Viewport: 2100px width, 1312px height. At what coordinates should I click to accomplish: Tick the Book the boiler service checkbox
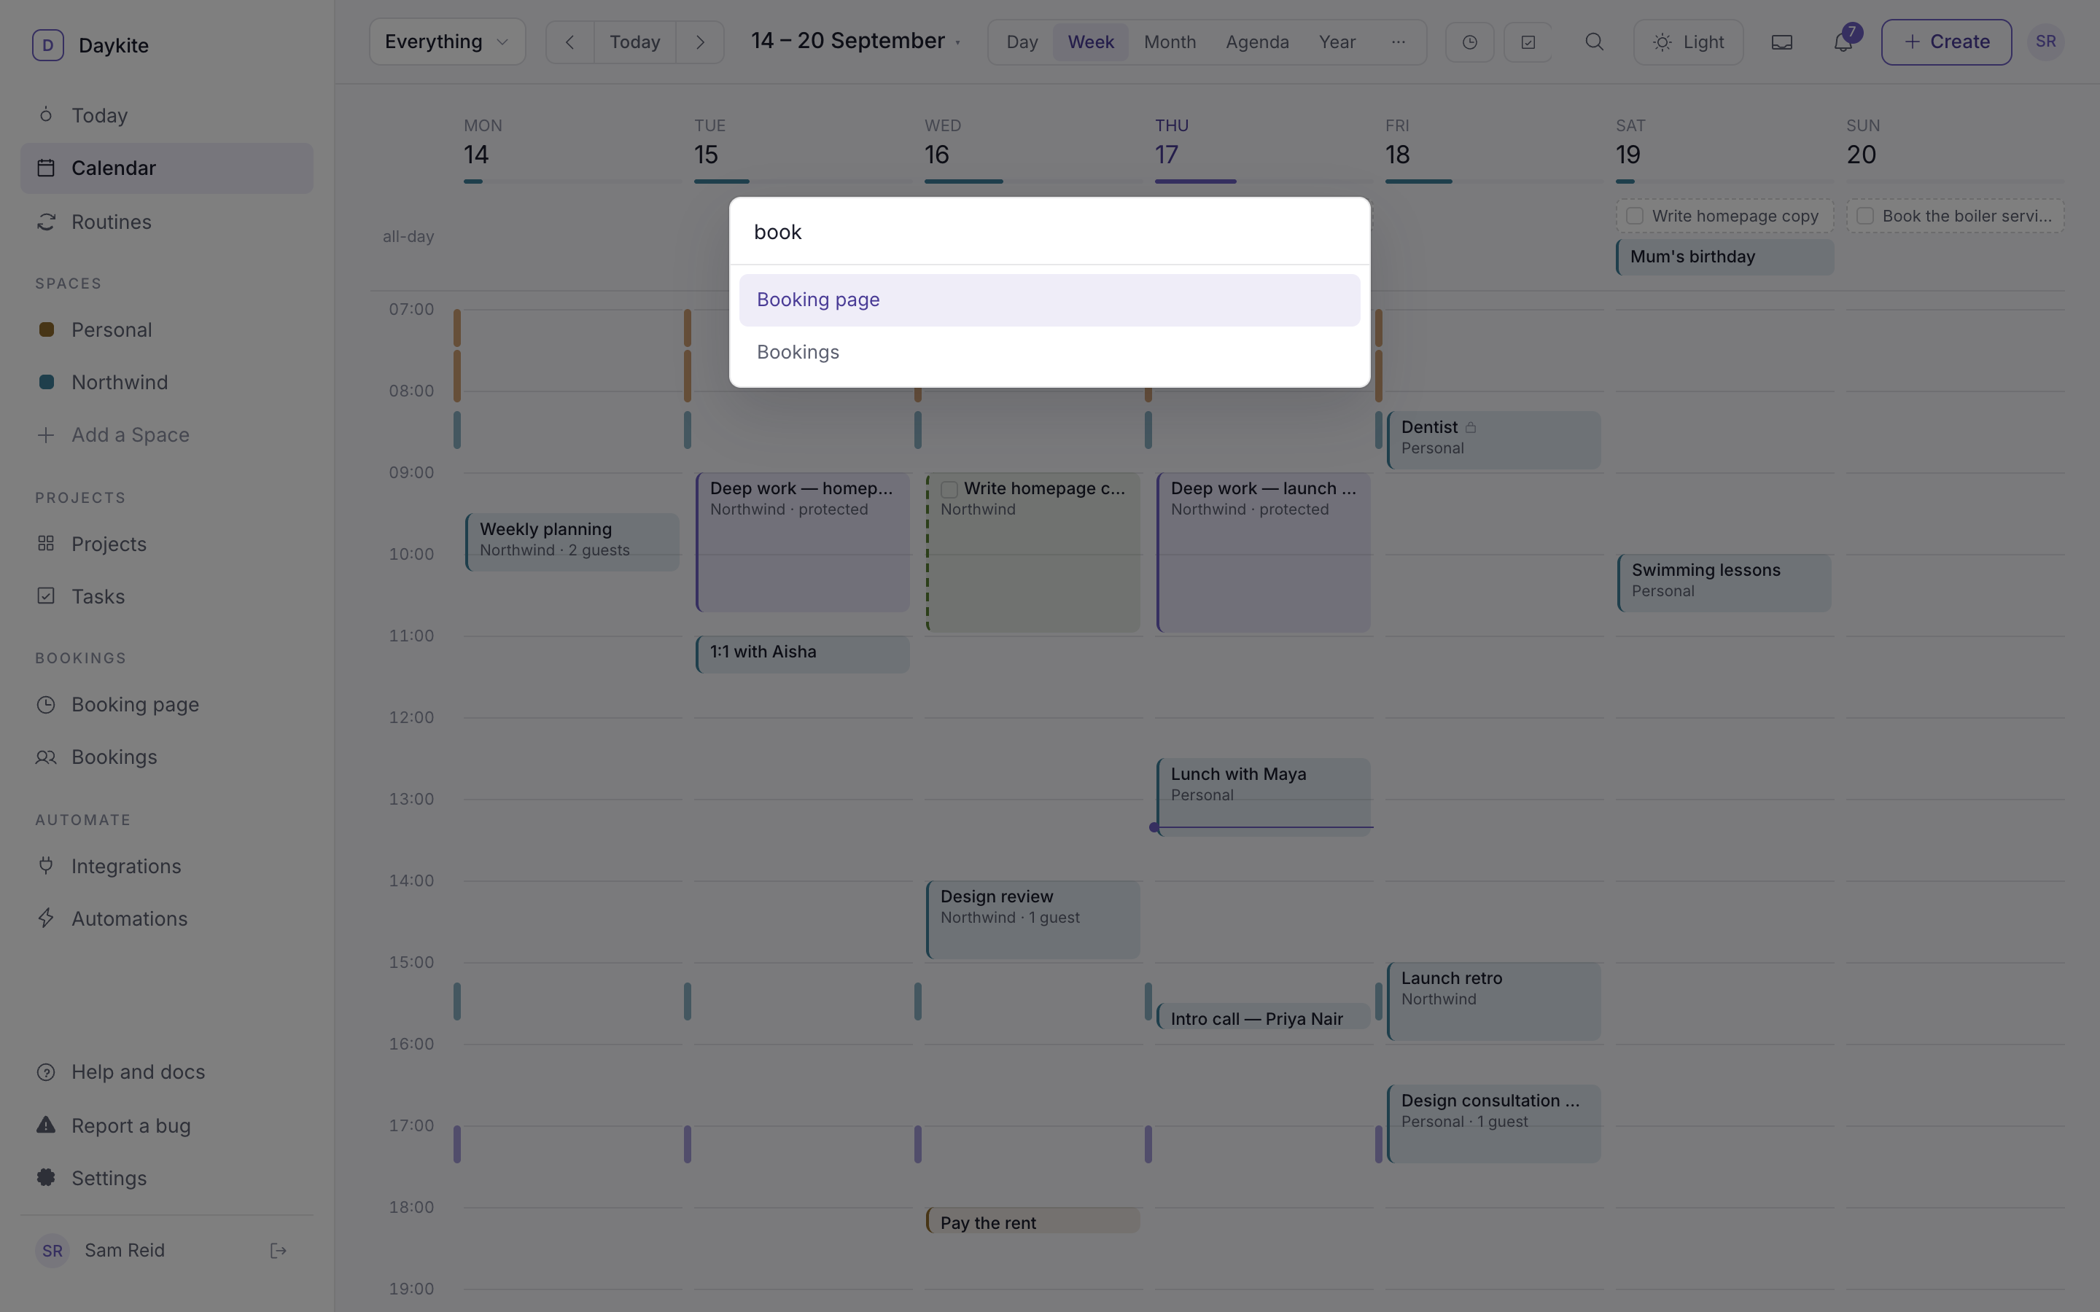point(1864,216)
